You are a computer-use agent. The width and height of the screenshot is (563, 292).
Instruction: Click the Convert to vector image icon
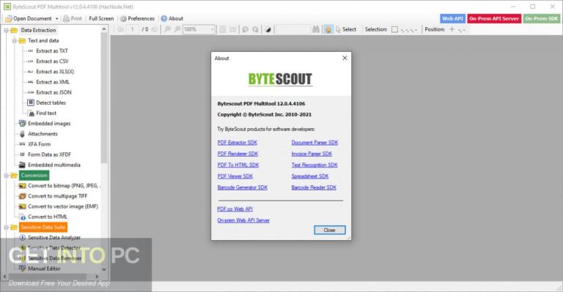pyautogui.click(x=22, y=206)
